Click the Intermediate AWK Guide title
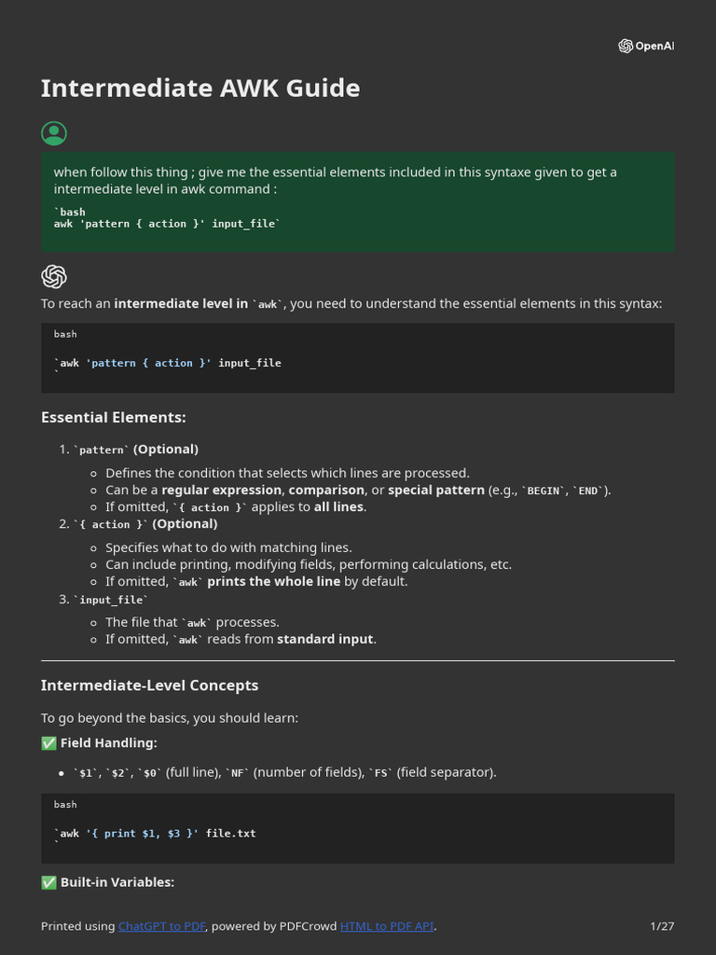 200,89
